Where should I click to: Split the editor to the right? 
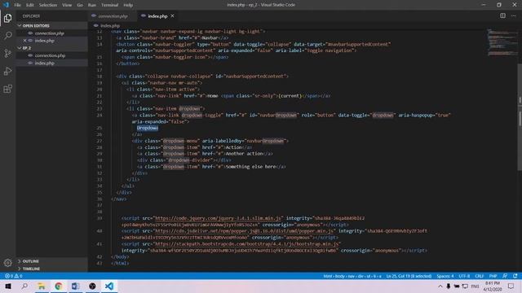pyautogui.click(x=502, y=15)
